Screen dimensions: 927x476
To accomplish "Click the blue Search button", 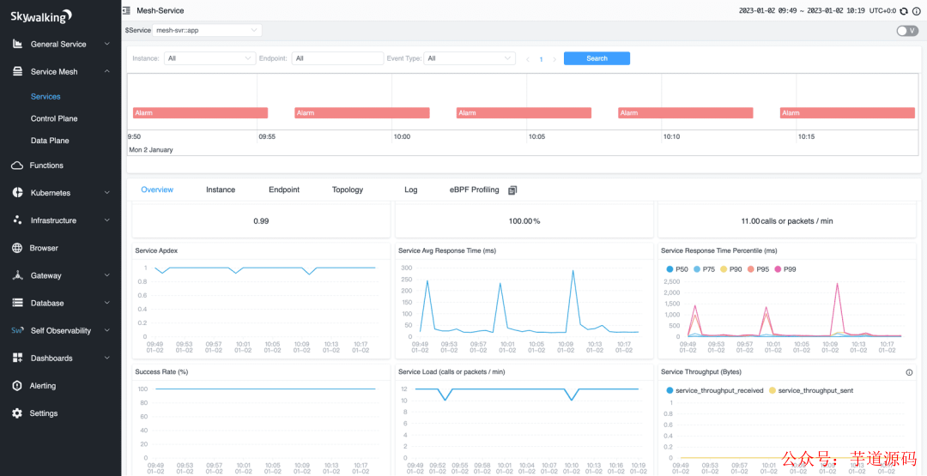I will coord(597,58).
